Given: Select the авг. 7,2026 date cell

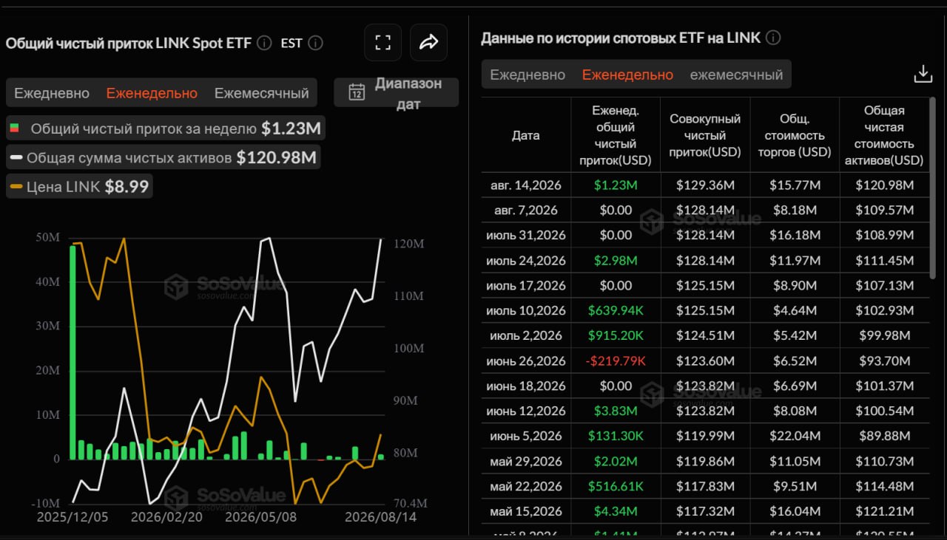Looking at the screenshot, I should [x=526, y=211].
